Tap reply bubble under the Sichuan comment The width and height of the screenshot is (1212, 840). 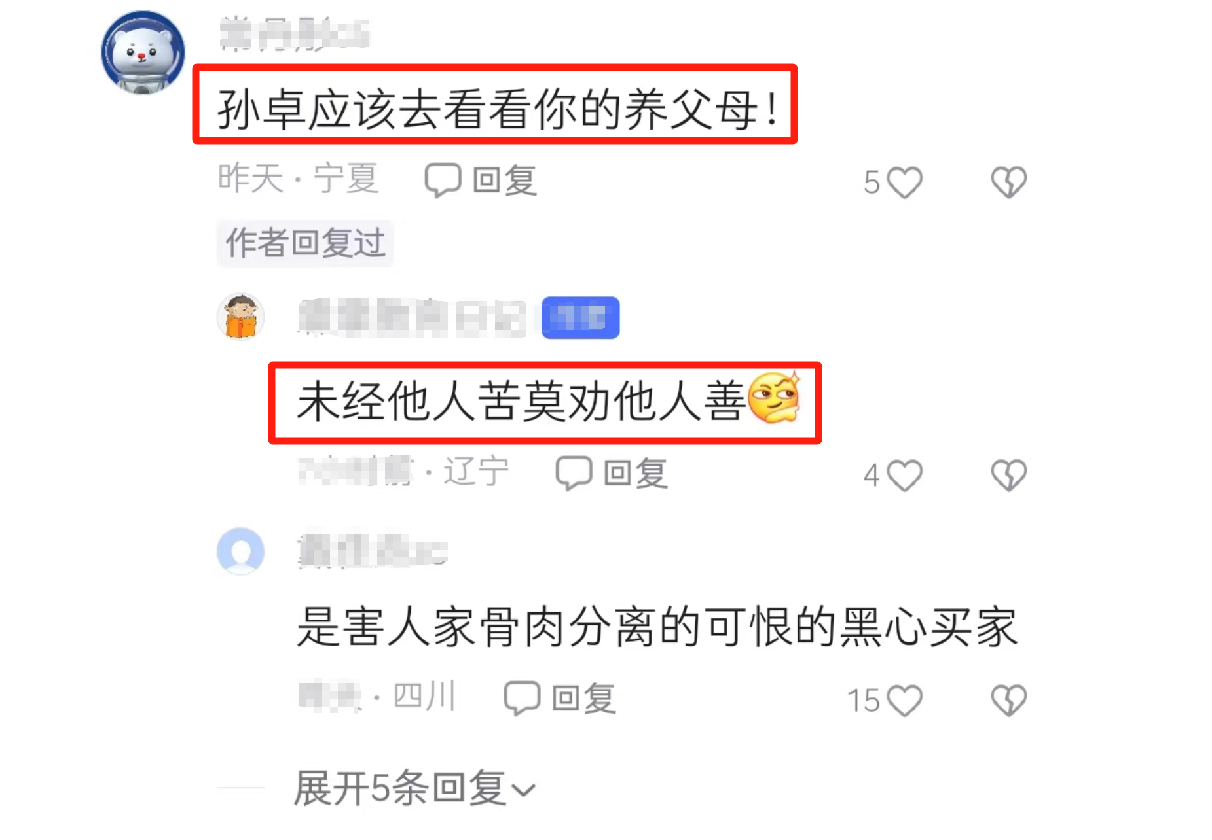tap(560, 698)
